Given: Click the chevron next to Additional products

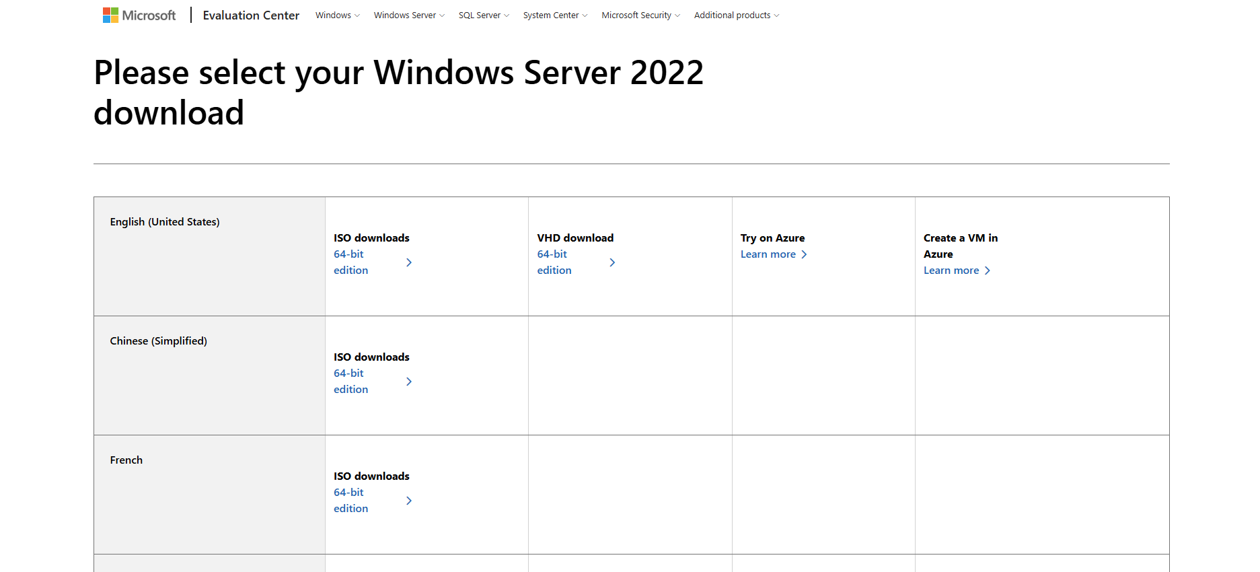Looking at the screenshot, I should tap(777, 15).
